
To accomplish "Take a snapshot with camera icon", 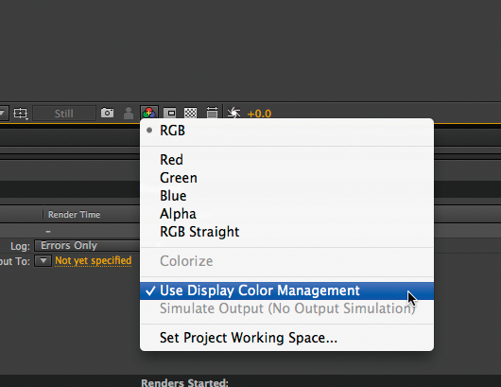I will pos(108,113).
